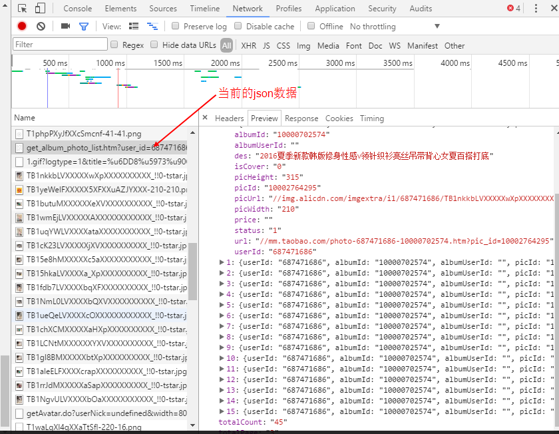
Task: Expand JSON array item 8
Action: point(222,337)
